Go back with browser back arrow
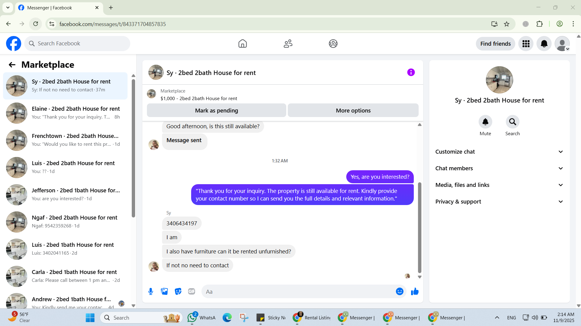Screen dimensions: 581x326 8,24
